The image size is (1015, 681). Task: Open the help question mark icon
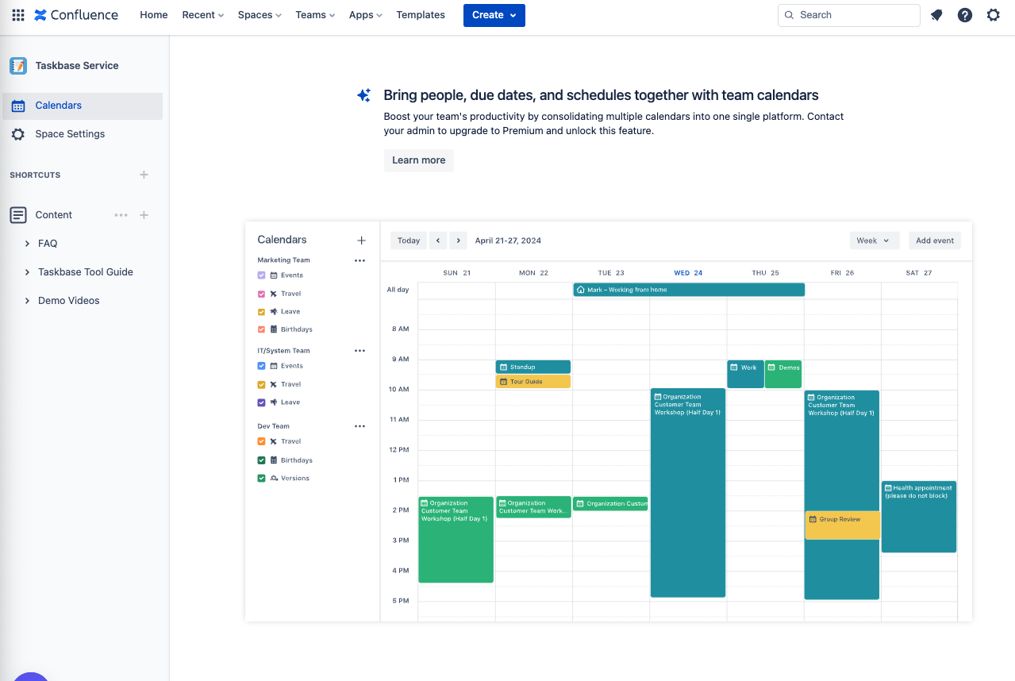point(965,15)
